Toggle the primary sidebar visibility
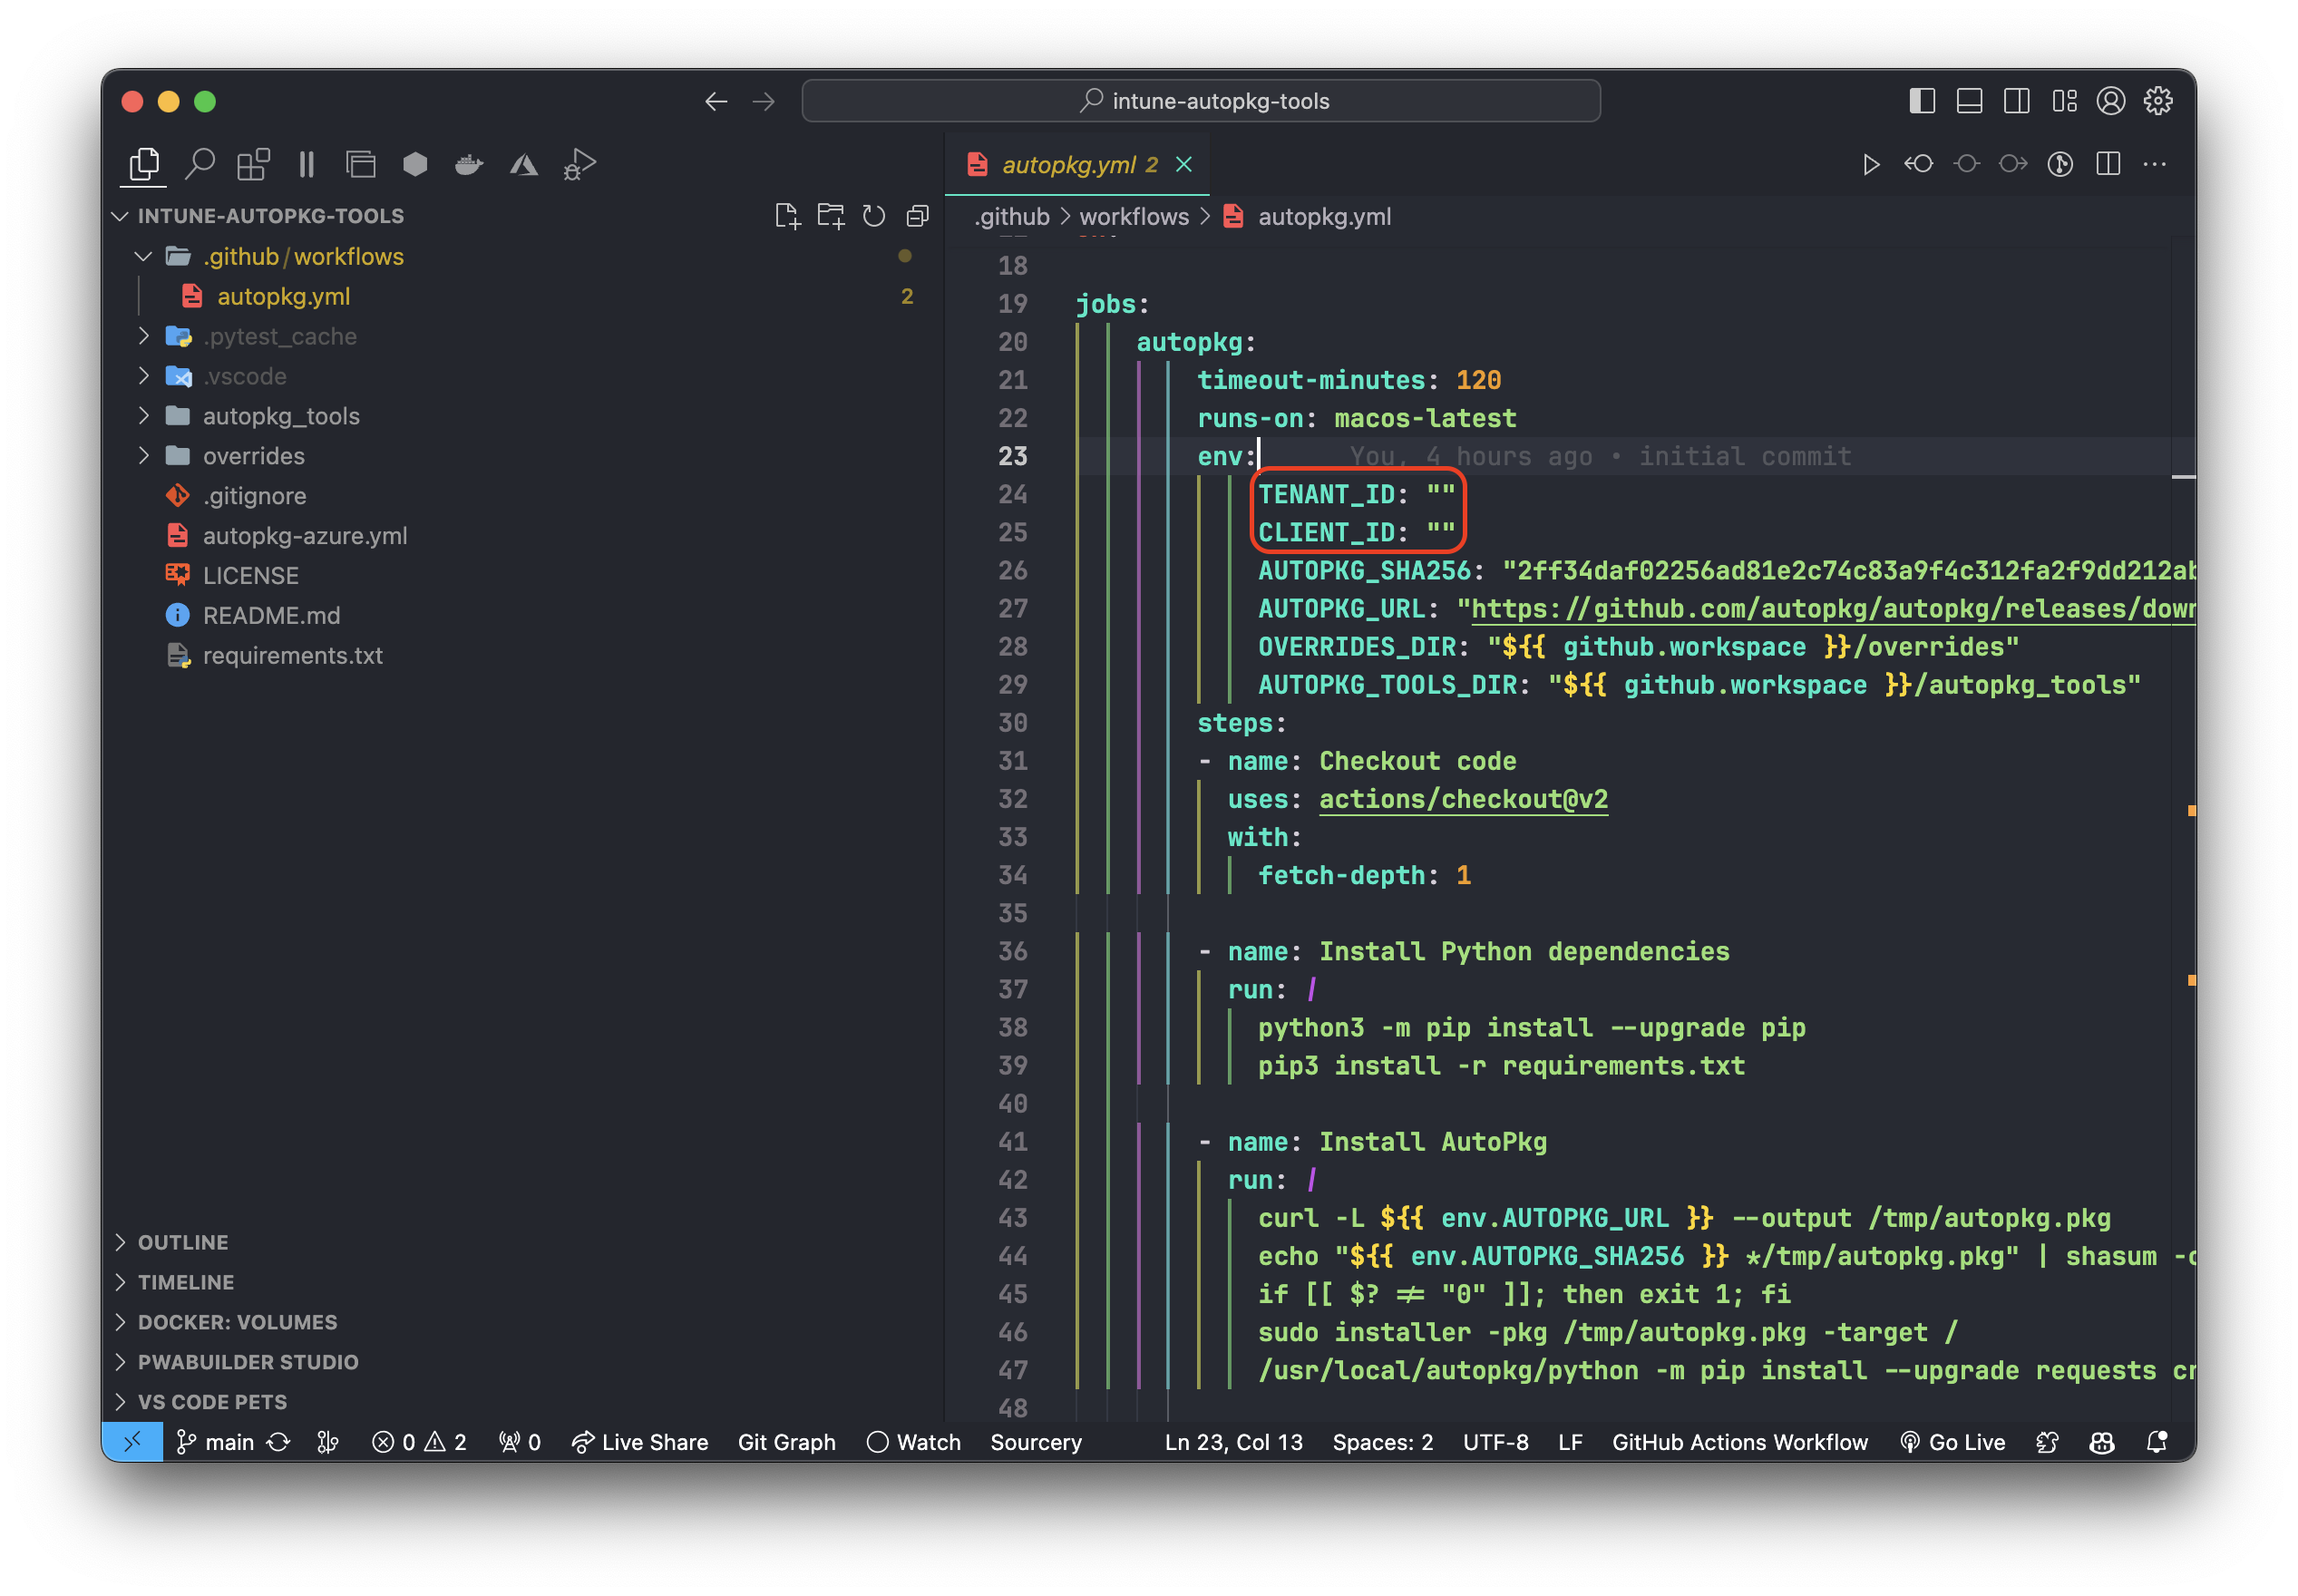The image size is (2298, 1596). 1921,101
